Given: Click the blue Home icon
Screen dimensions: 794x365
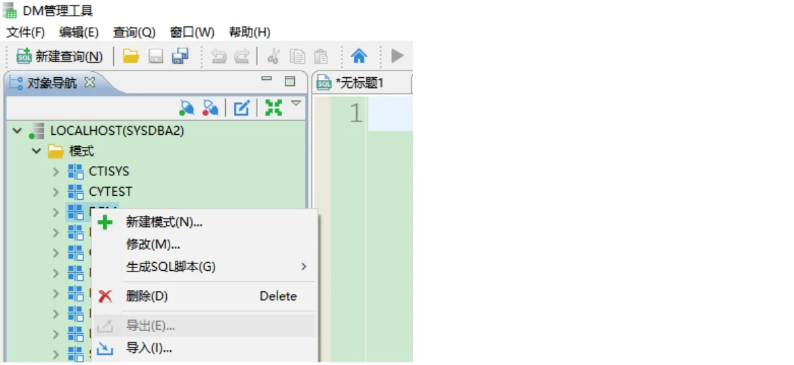Looking at the screenshot, I should point(359,56).
